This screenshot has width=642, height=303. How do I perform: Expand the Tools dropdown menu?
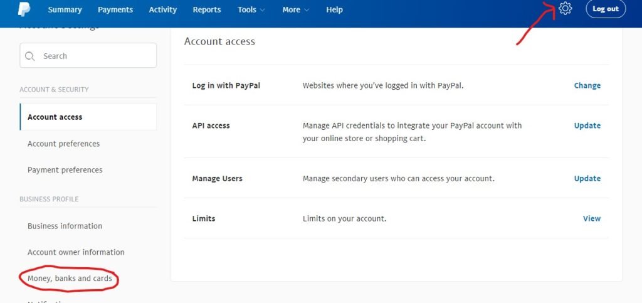click(x=251, y=9)
